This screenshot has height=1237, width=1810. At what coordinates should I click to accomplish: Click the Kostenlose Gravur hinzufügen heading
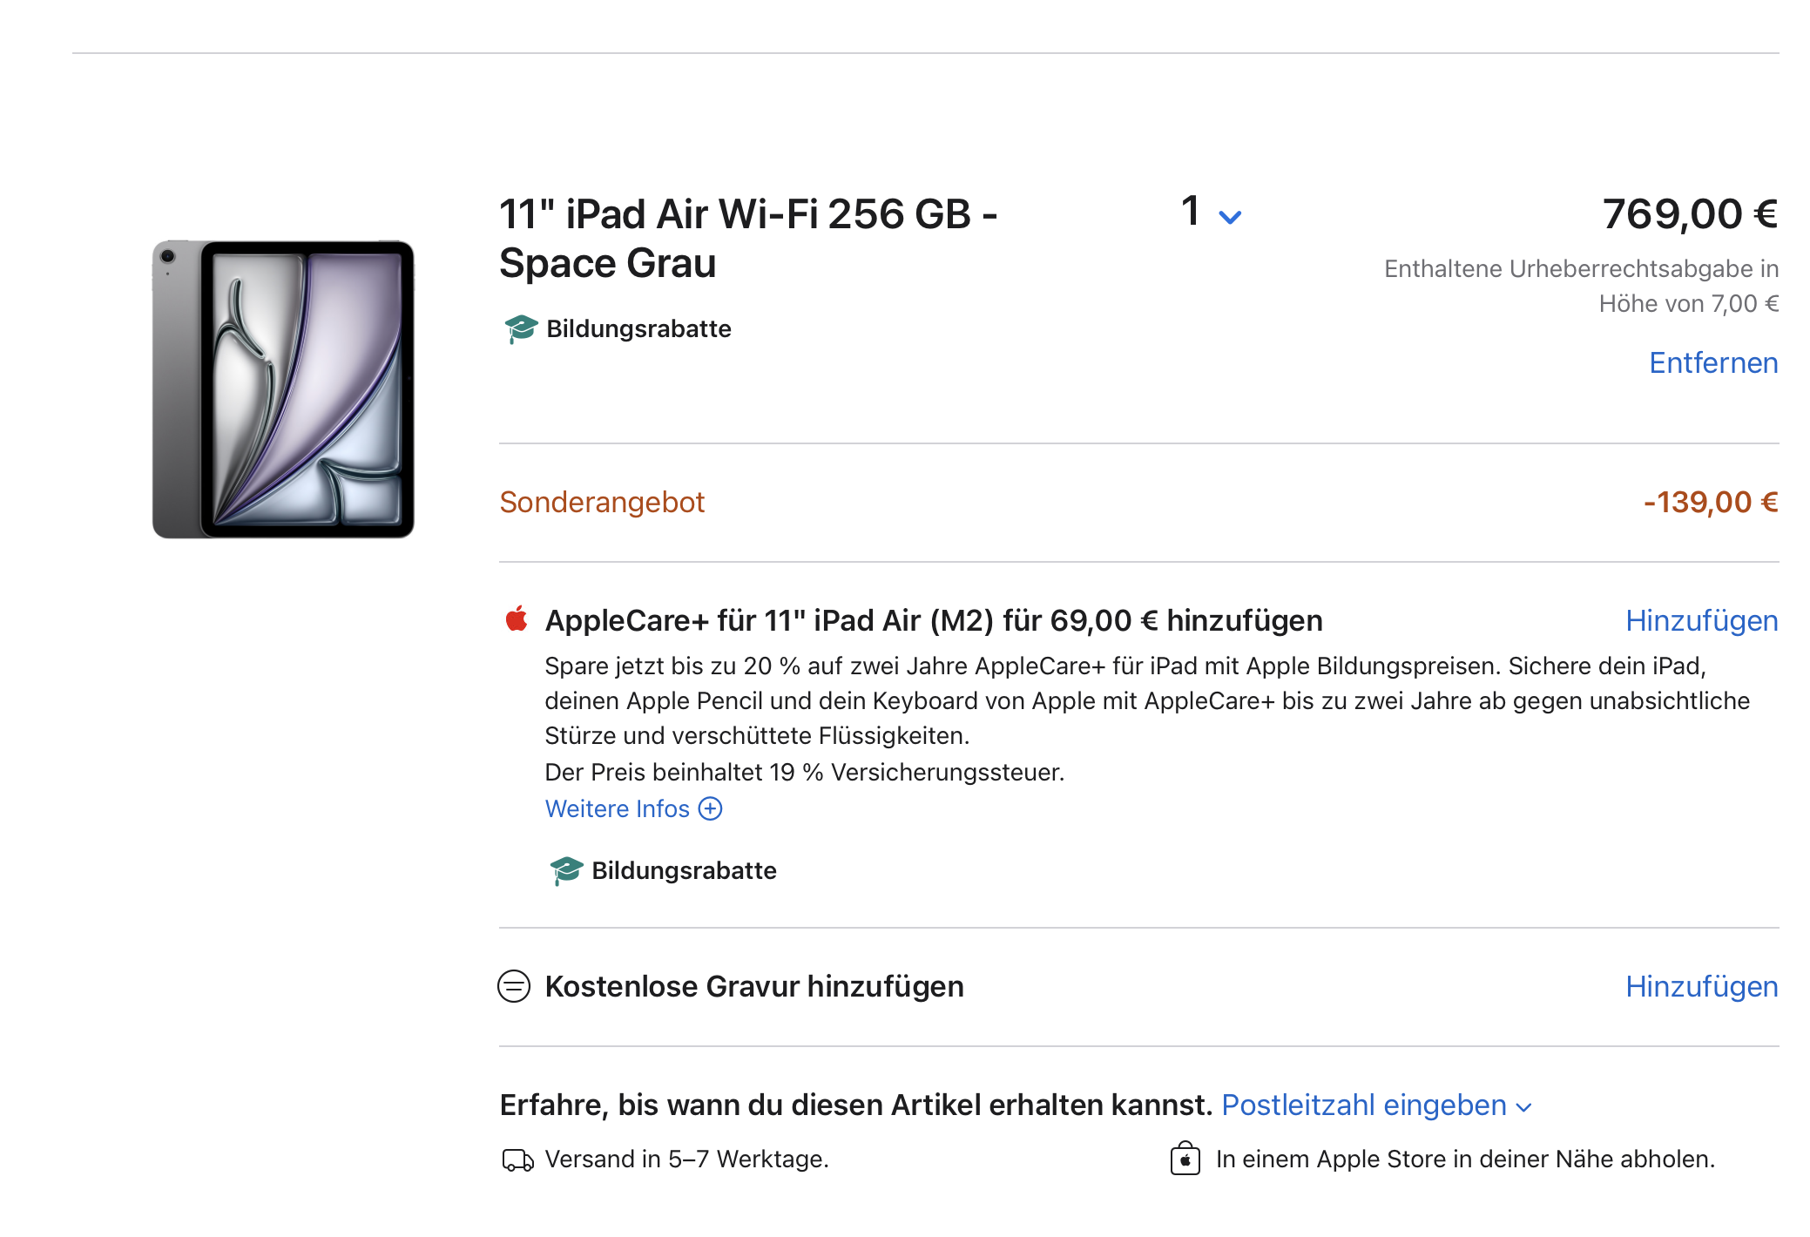point(754,987)
